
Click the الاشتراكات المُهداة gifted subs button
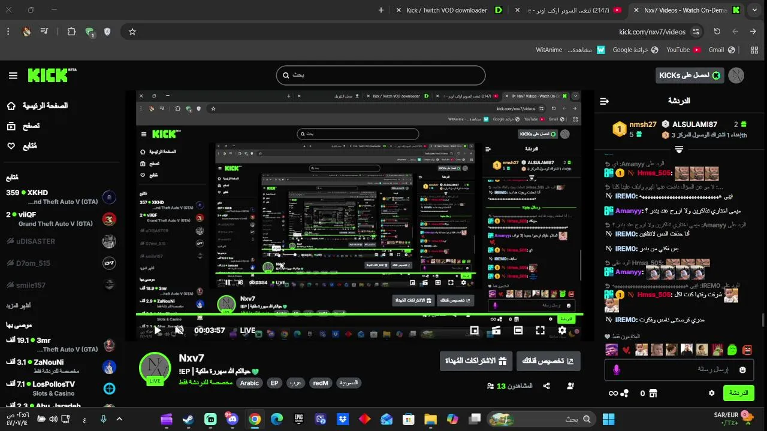[x=476, y=361]
